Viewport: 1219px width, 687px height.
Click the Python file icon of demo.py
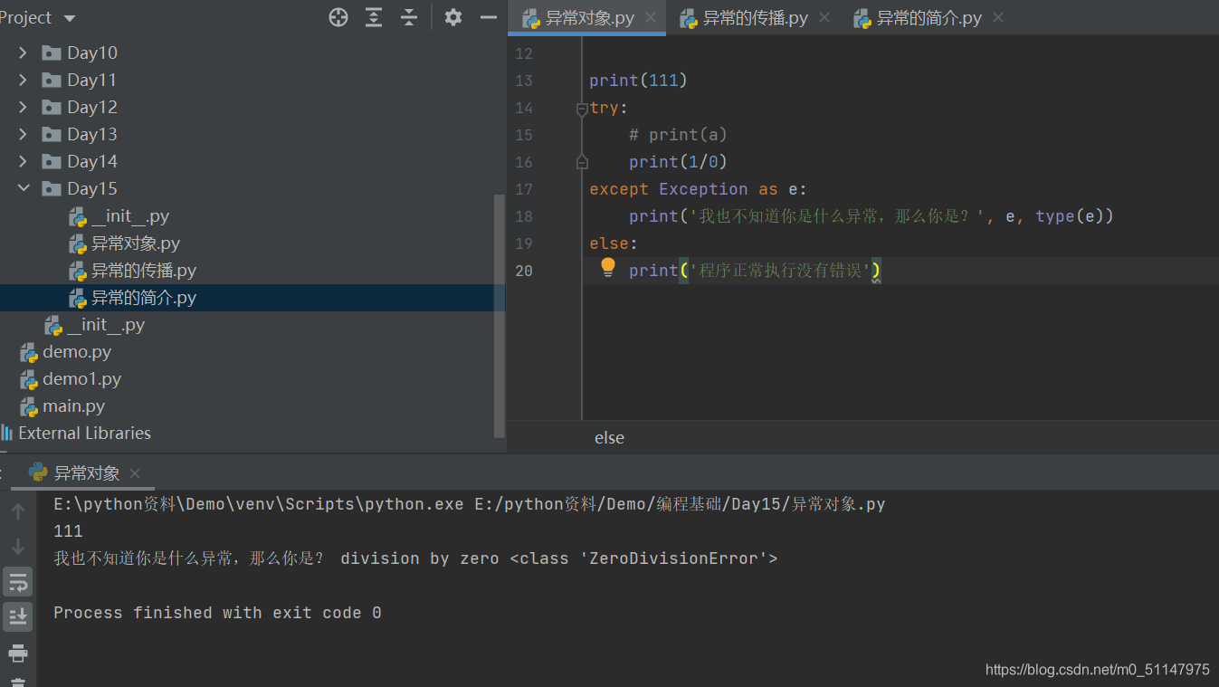tap(29, 352)
